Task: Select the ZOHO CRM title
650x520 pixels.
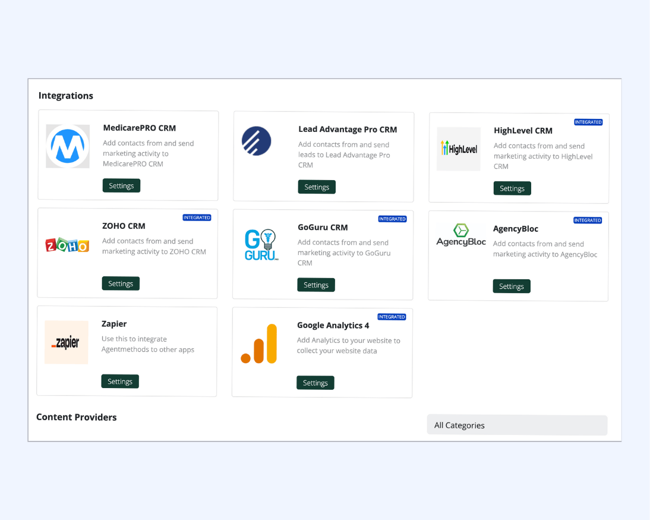Action: (x=124, y=226)
